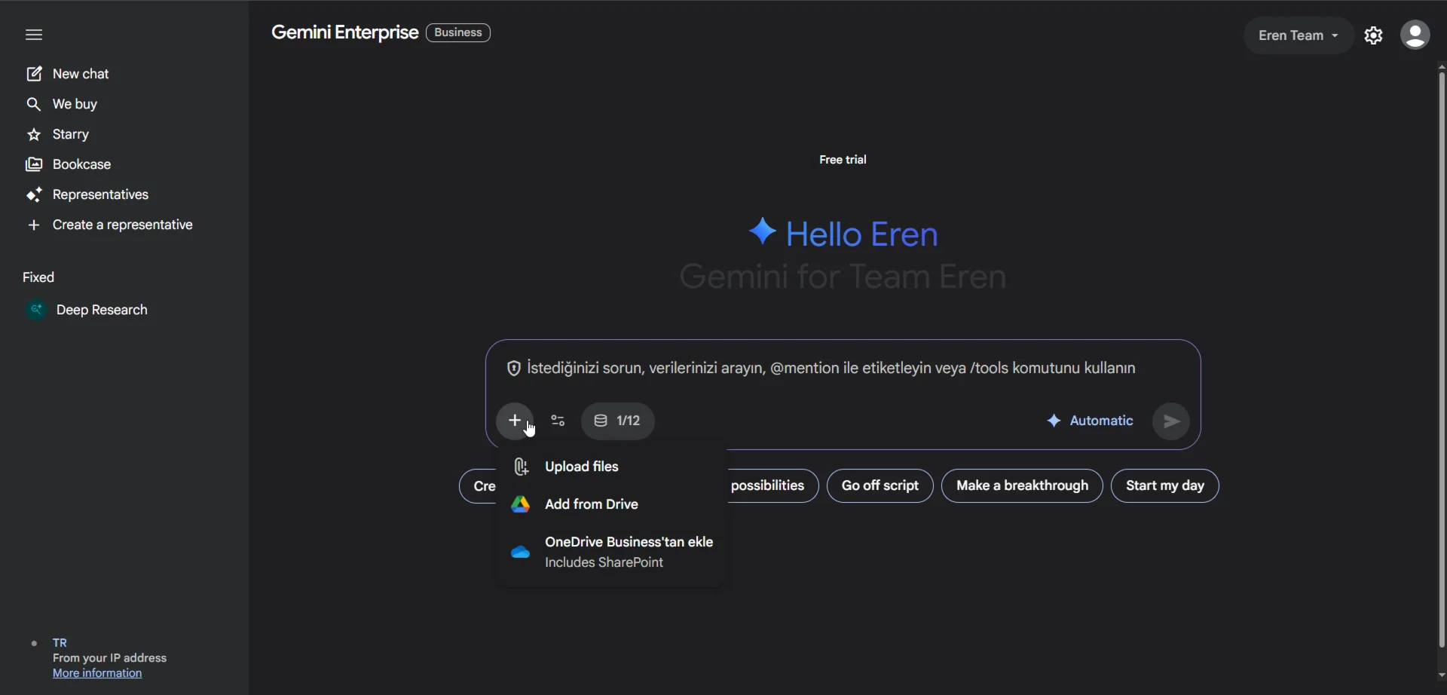1447x695 pixels.
Task: Open the user profile avatar
Action: click(x=1415, y=35)
